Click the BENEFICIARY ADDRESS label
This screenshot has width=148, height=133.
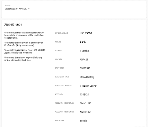[x=63, y=85]
